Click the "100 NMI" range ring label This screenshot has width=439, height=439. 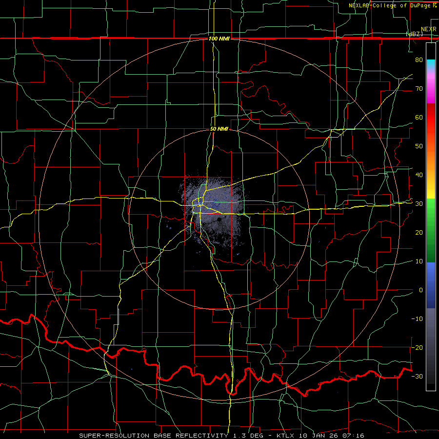[219, 39]
